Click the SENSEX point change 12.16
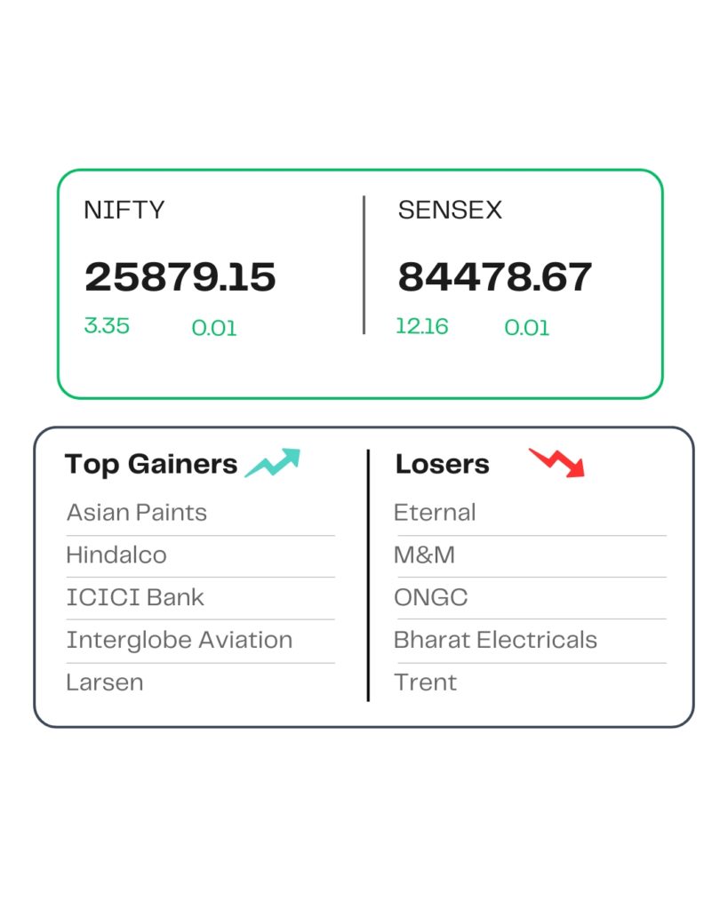Viewport: 728px width, 910px height. point(422,326)
